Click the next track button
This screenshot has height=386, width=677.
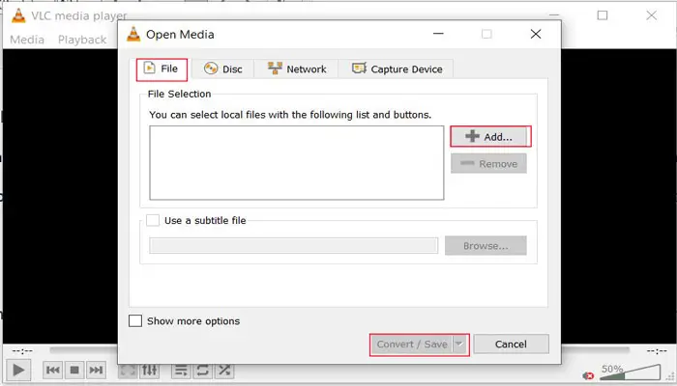[96, 370]
